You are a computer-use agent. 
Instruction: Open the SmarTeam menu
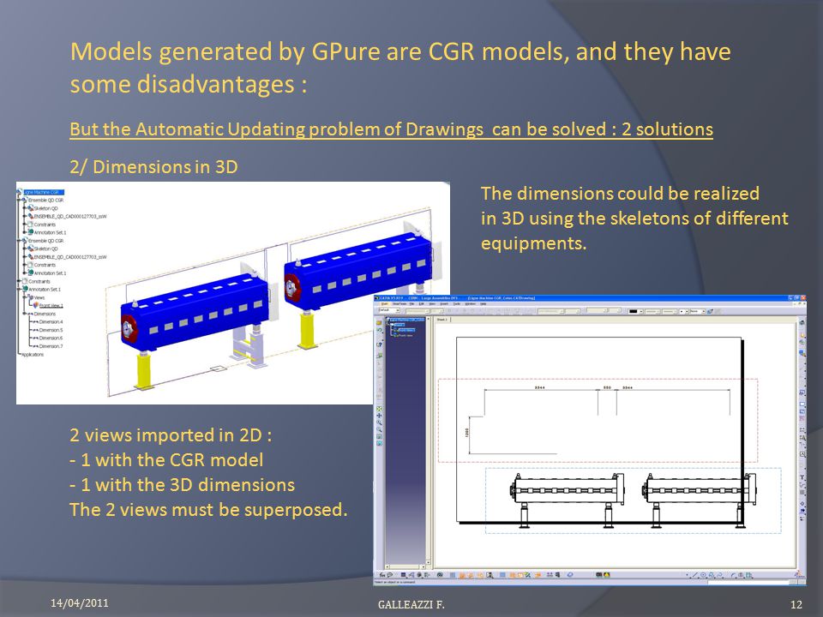[400, 303]
